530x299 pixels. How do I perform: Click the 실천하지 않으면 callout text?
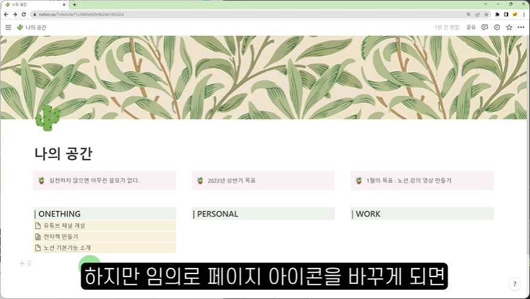coord(94,180)
